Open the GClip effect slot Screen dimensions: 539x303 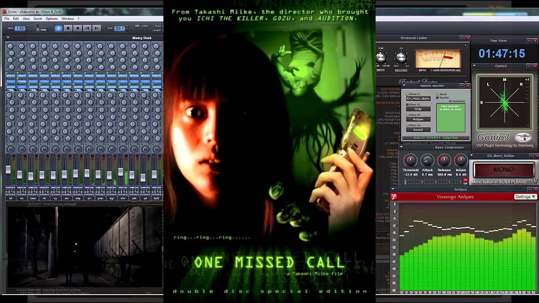tap(418, 109)
